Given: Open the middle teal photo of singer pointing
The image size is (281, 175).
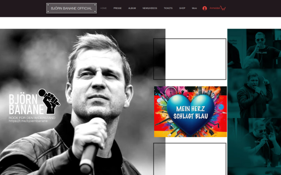Looking at the screenshot, I should coord(254,93).
